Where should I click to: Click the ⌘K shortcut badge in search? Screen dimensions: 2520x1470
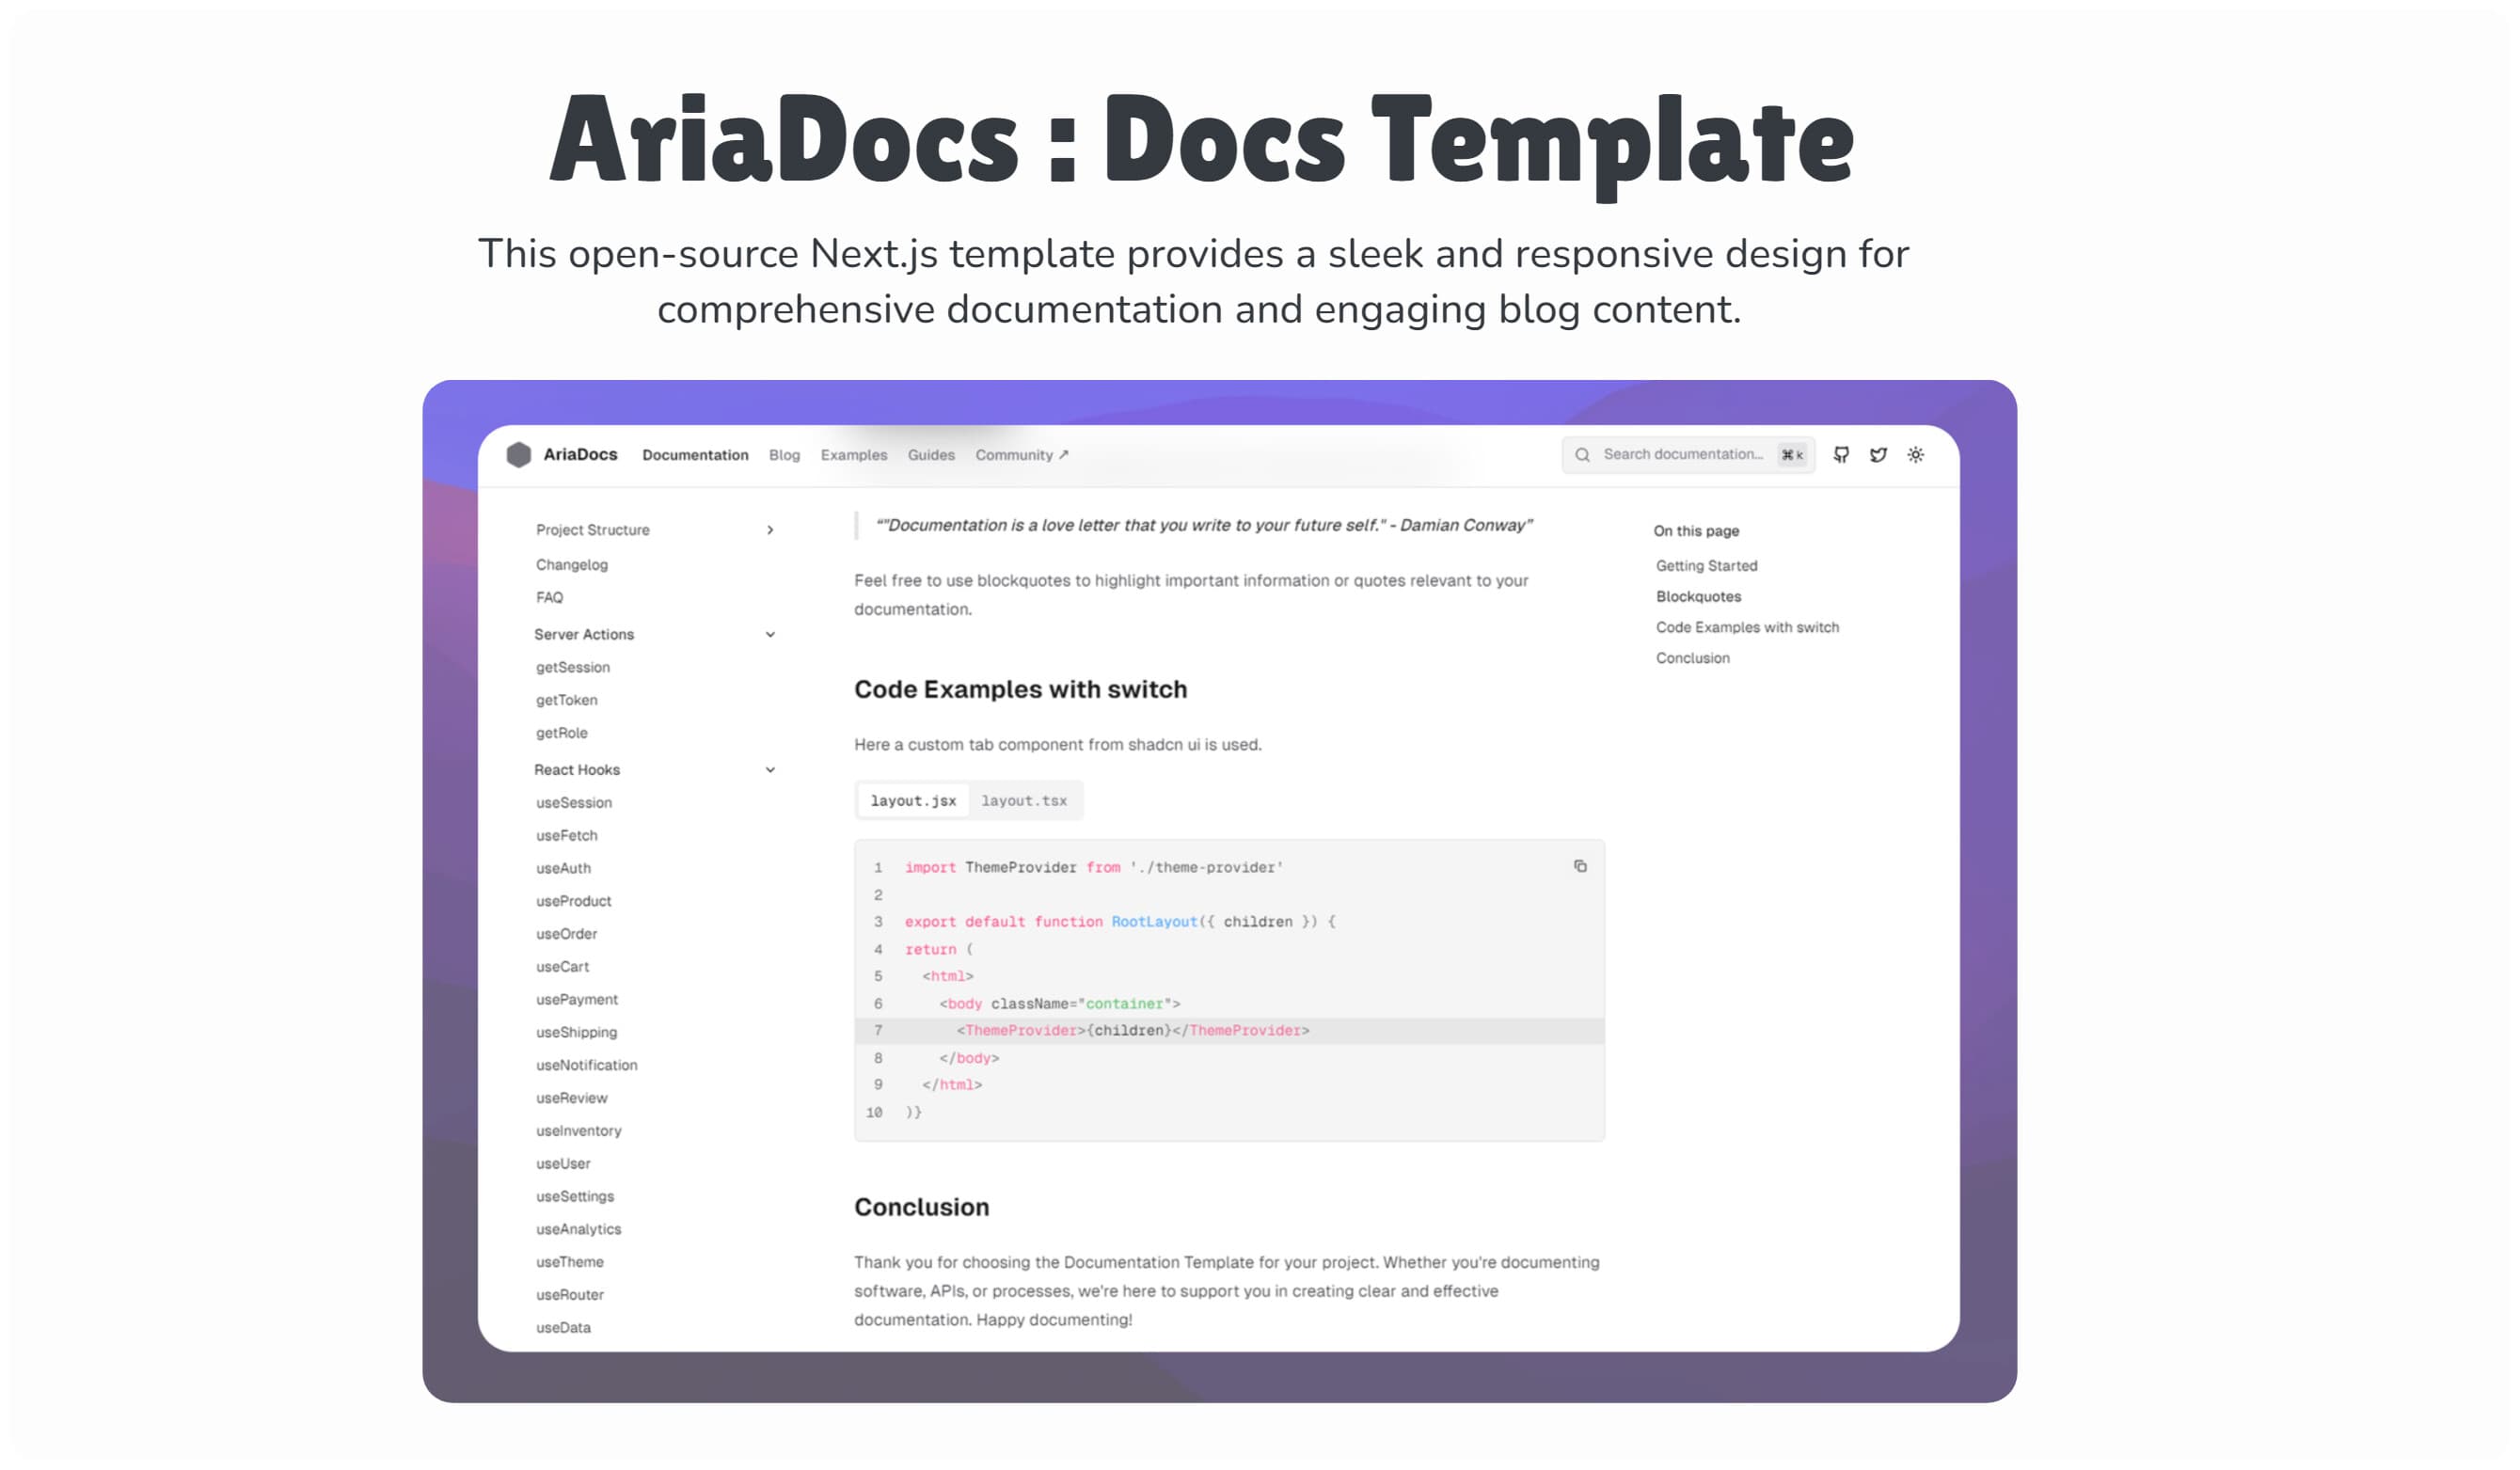pyautogui.click(x=1791, y=455)
